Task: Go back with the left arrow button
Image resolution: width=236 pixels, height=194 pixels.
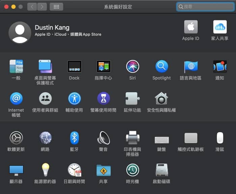Action: click(32, 7)
